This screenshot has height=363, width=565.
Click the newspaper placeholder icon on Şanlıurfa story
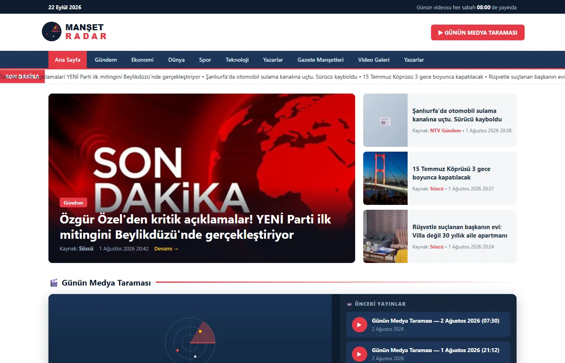click(385, 121)
